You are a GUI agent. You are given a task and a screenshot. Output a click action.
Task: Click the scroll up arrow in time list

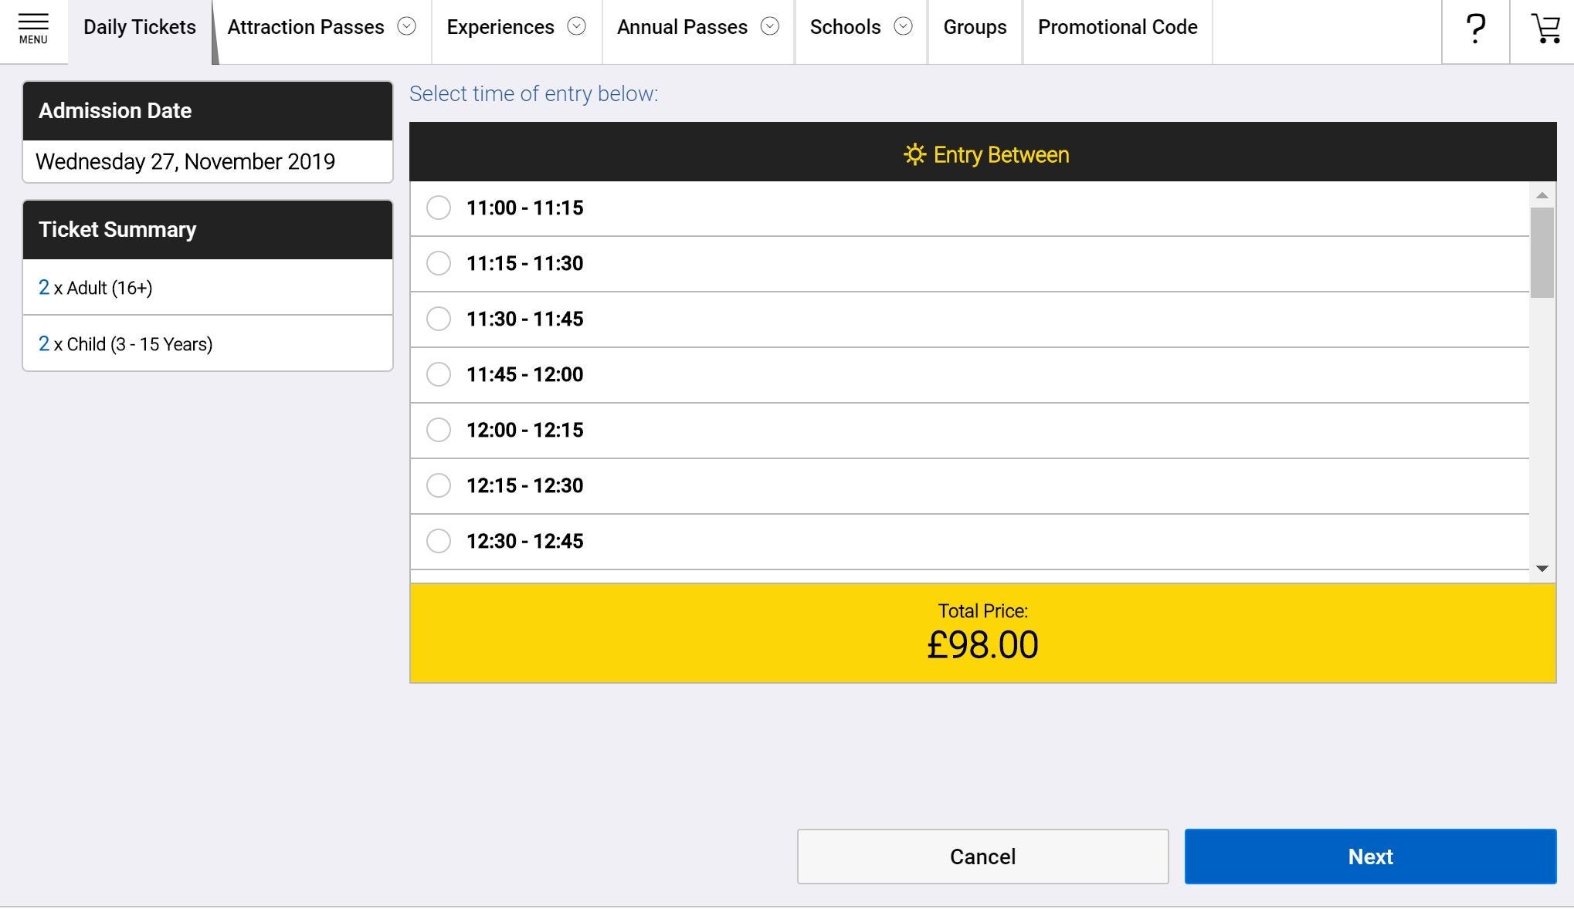(1542, 195)
